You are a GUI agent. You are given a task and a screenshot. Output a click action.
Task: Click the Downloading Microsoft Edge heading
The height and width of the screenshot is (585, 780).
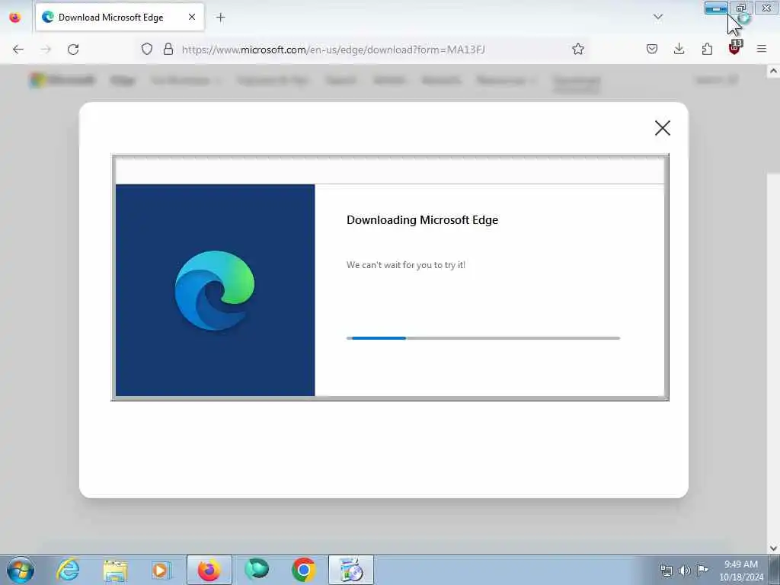(x=422, y=220)
